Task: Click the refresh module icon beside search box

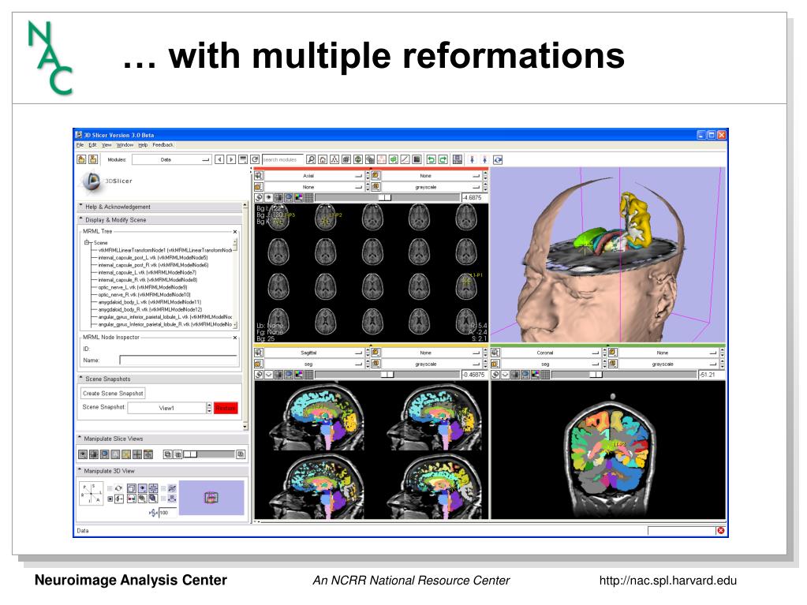Action: [x=255, y=159]
